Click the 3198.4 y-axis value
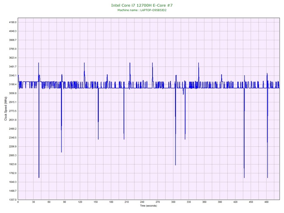The width and height of the screenshot is (284, 213). point(13,84)
